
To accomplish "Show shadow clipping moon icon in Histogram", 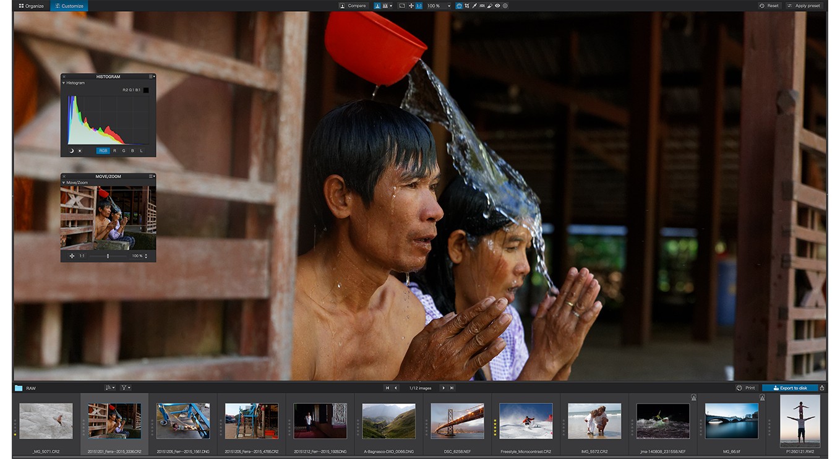I will click(71, 150).
